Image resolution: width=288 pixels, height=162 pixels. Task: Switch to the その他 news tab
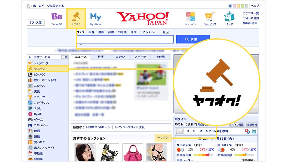click(x=160, y=57)
